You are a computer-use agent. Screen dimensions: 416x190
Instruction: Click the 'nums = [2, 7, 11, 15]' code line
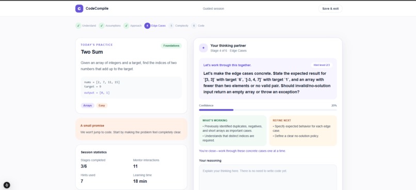[x=102, y=82]
